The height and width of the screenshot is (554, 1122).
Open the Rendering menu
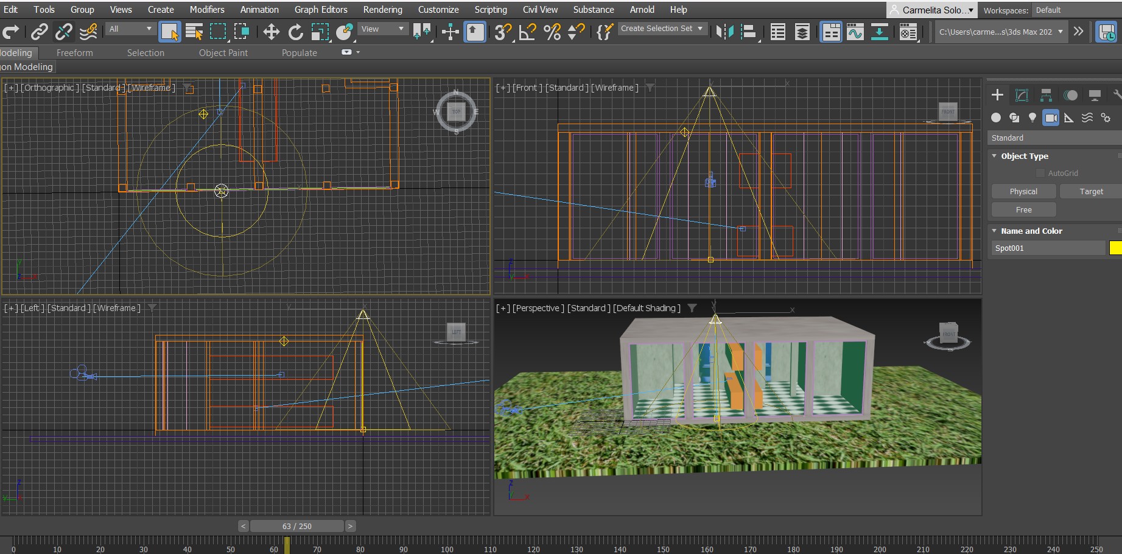click(x=382, y=10)
